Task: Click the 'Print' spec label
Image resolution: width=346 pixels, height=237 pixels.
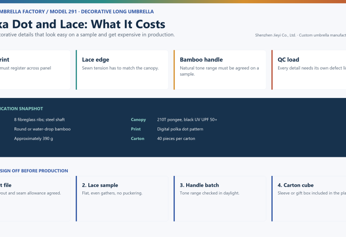Action: [136, 129]
